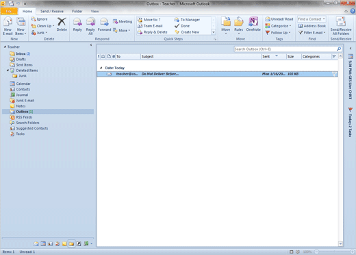Minimize the navigation pane arrow

point(91,45)
